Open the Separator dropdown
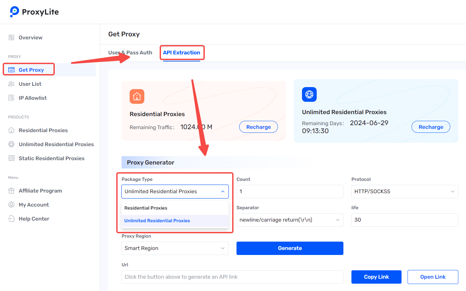Viewport: 466px width, 291px height. (290, 220)
